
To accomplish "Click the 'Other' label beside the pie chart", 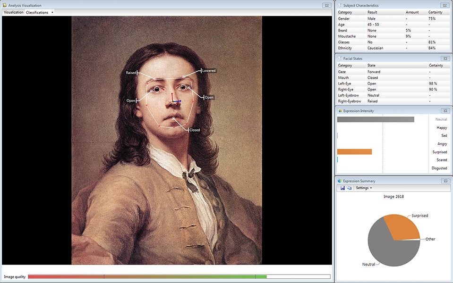I will 430,239.
